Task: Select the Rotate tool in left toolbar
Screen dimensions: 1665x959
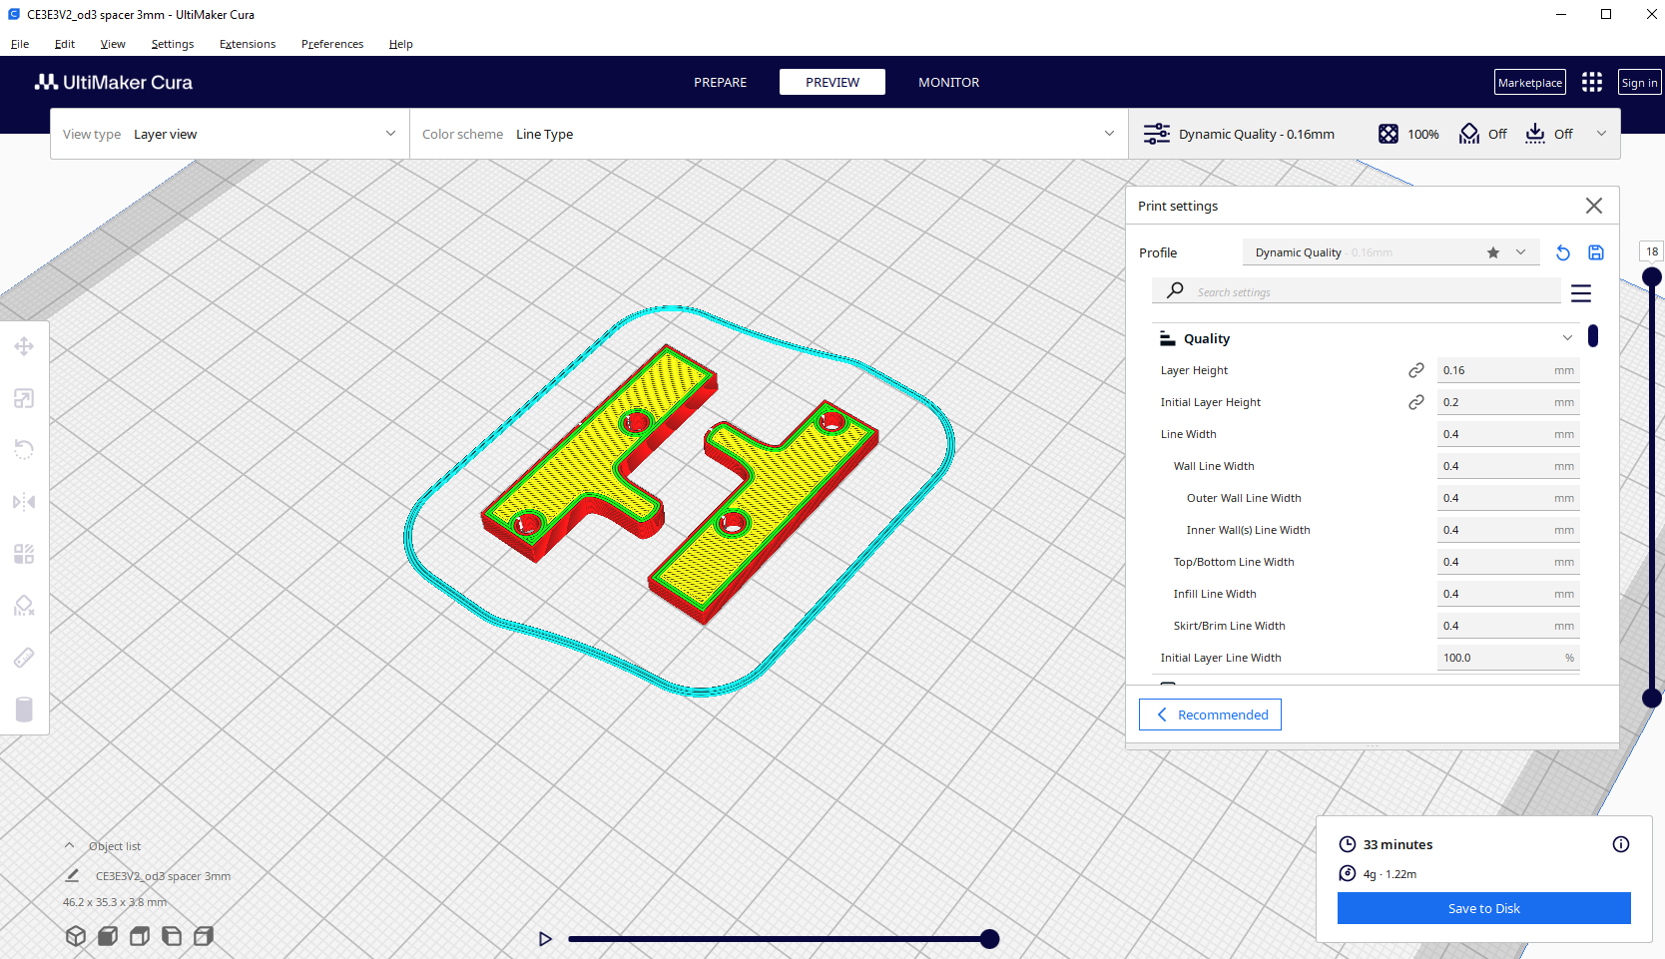Action: tap(24, 450)
